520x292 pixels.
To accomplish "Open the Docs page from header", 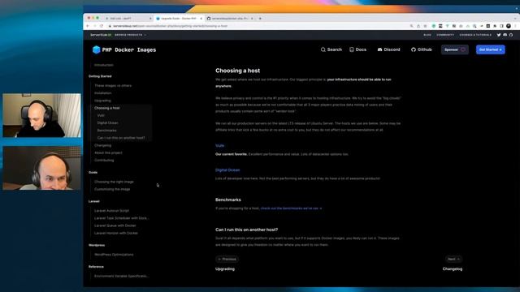I will tap(357, 49).
